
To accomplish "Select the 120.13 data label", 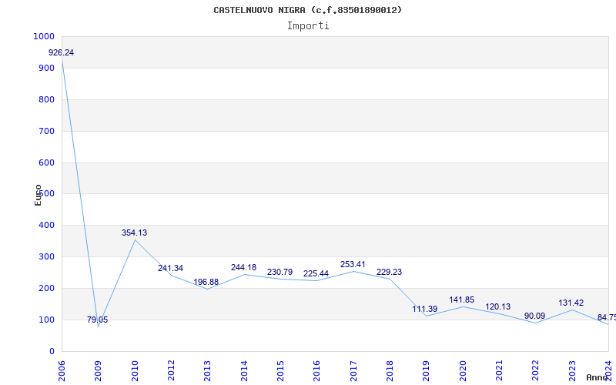I will 497,306.
